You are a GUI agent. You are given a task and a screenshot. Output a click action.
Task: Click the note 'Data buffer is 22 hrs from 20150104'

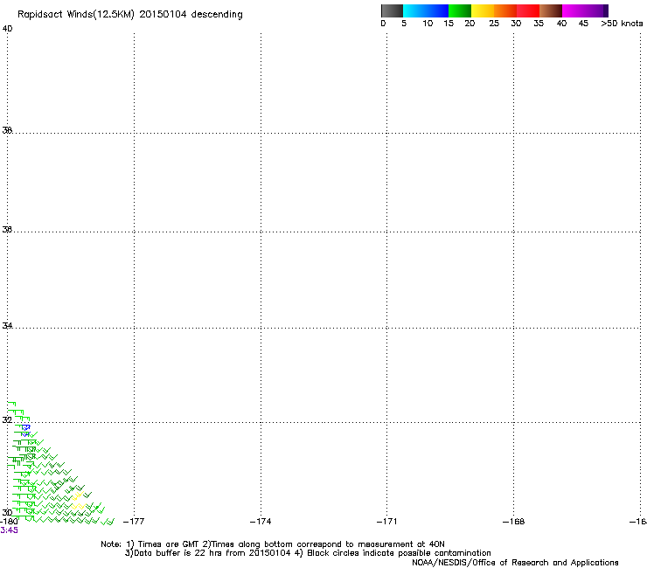(x=208, y=553)
